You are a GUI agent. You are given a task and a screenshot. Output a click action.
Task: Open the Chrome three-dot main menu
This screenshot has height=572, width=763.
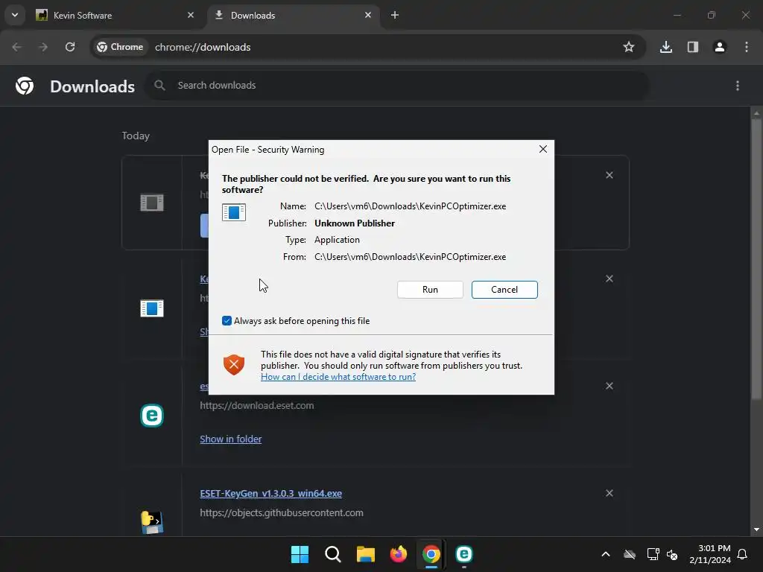click(747, 47)
